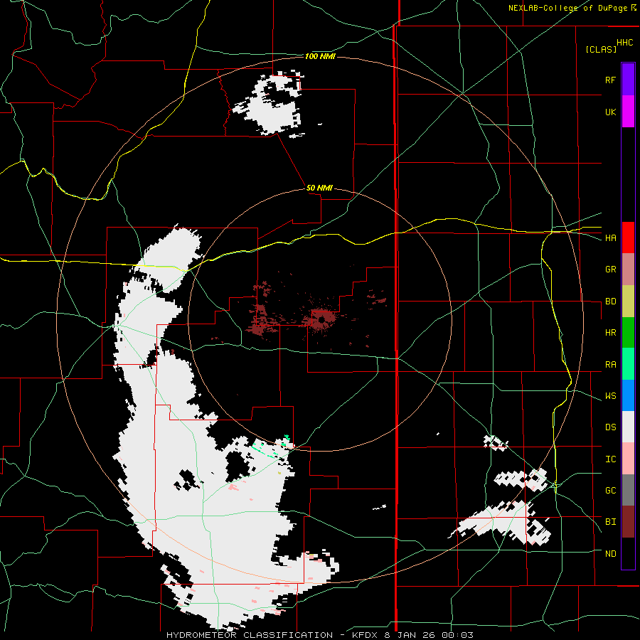
Task: Click the 'HA' legend label
Action: pyautogui.click(x=610, y=238)
